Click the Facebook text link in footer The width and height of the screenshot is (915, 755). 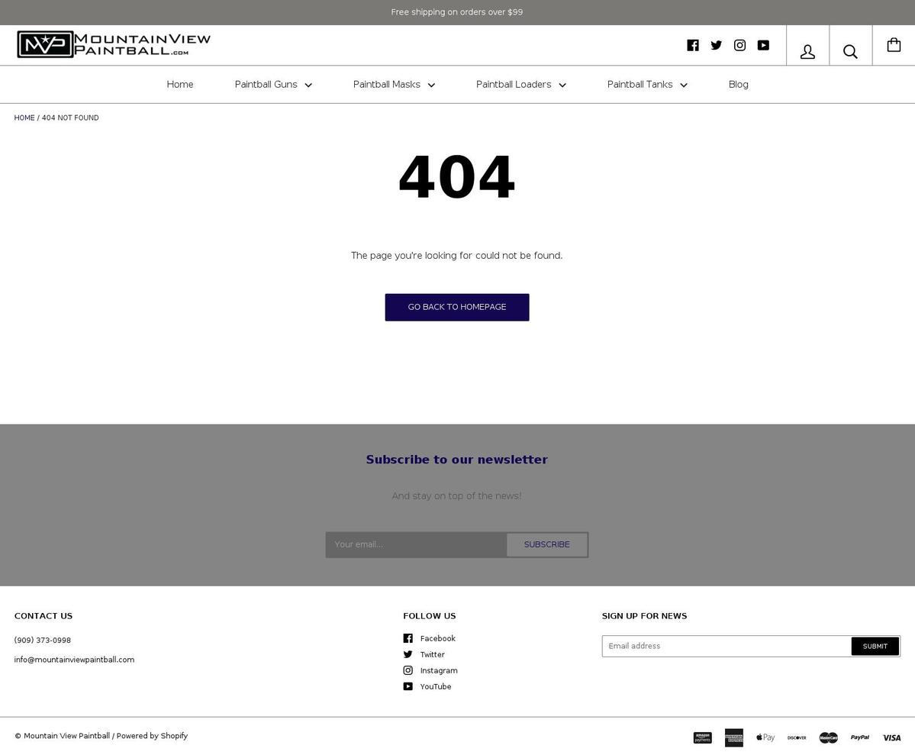point(438,639)
